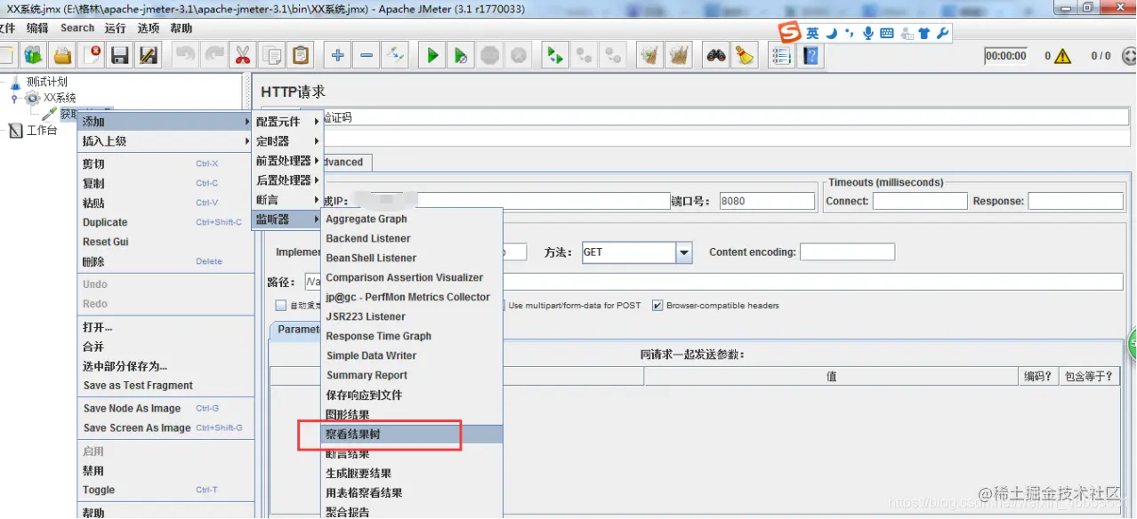This screenshot has height=519, width=1137.
Task: Click the Toggle enable/disable icon
Action: pos(395,55)
